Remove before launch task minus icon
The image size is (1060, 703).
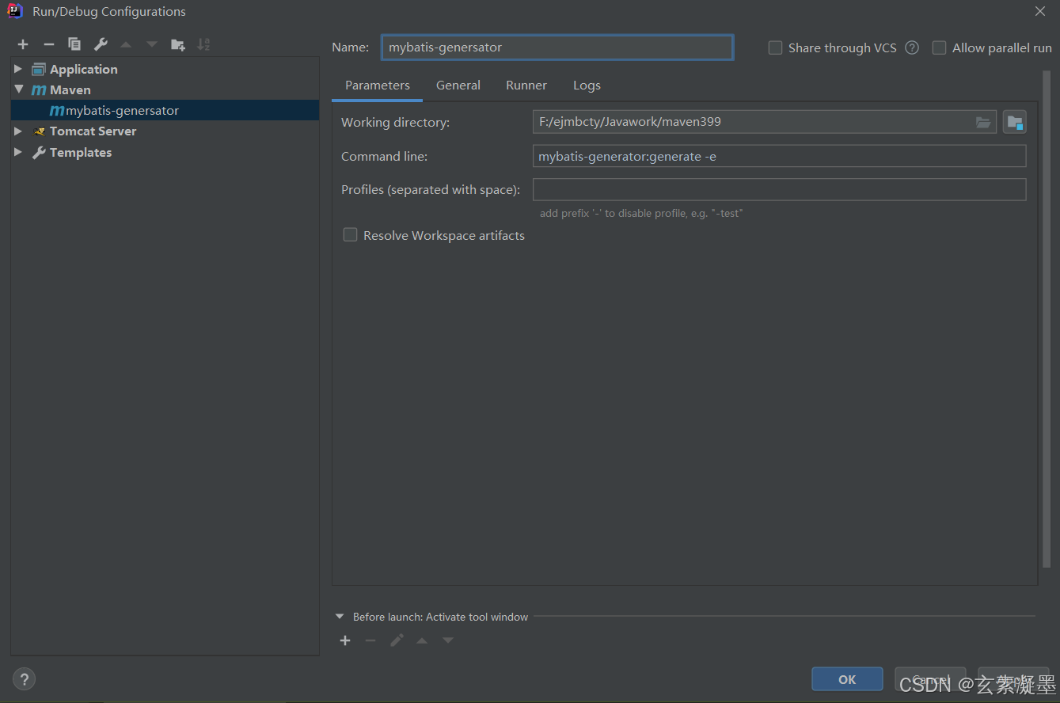[370, 640]
